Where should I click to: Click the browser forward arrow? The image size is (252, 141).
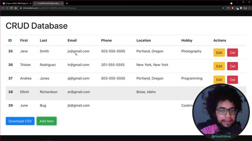(x=7, y=8)
